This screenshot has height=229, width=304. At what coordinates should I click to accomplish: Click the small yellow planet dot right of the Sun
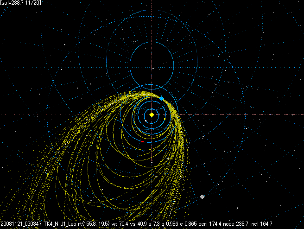[x=165, y=119]
